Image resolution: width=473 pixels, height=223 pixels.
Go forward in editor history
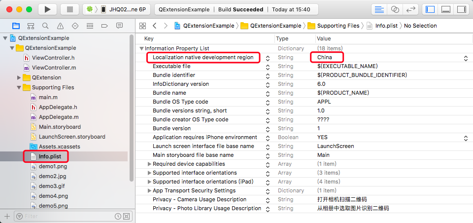pos(166,26)
